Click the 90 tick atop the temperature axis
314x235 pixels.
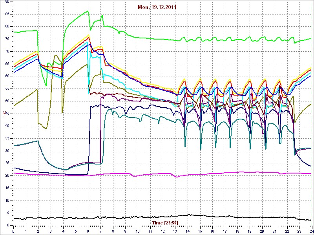7,2
